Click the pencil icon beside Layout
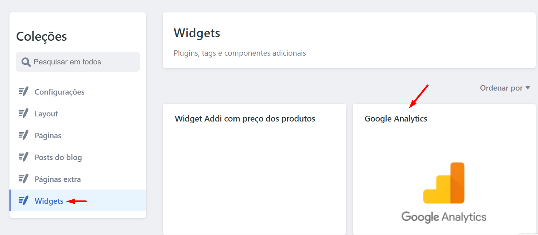The width and height of the screenshot is (538, 235). tap(24, 113)
